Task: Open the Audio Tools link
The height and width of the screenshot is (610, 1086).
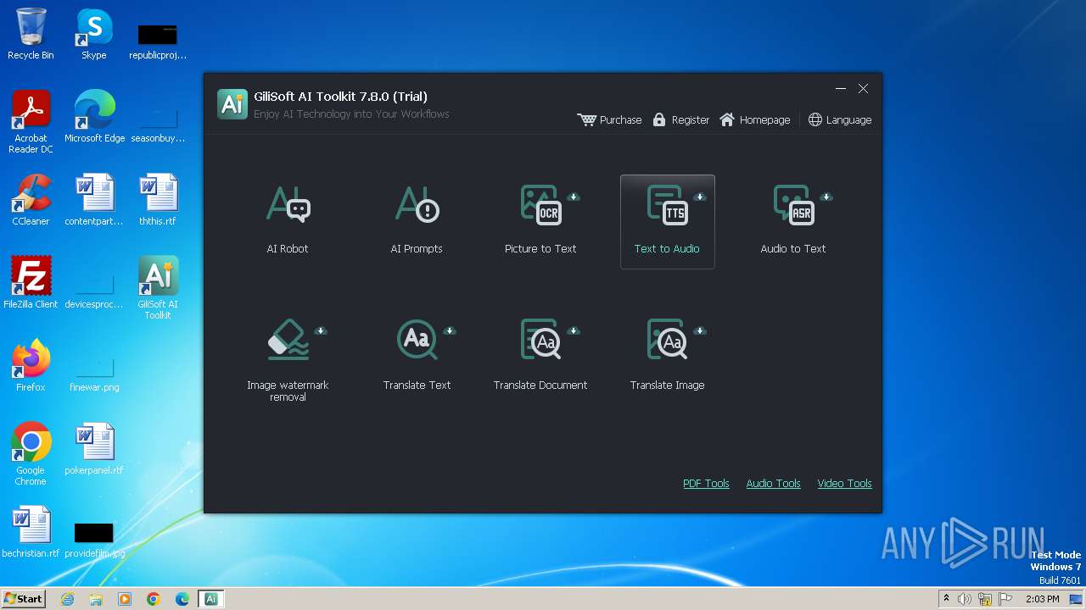Action: [x=773, y=484]
